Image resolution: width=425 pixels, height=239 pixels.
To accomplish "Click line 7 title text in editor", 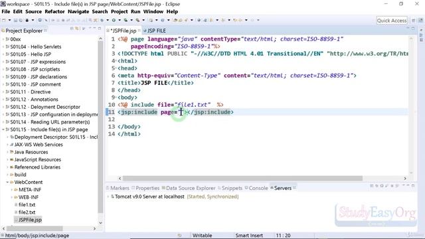I will [x=154, y=83].
